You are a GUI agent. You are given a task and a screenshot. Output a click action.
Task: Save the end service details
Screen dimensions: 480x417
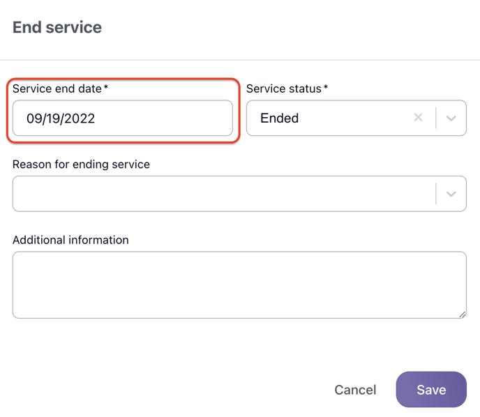(430, 390)
